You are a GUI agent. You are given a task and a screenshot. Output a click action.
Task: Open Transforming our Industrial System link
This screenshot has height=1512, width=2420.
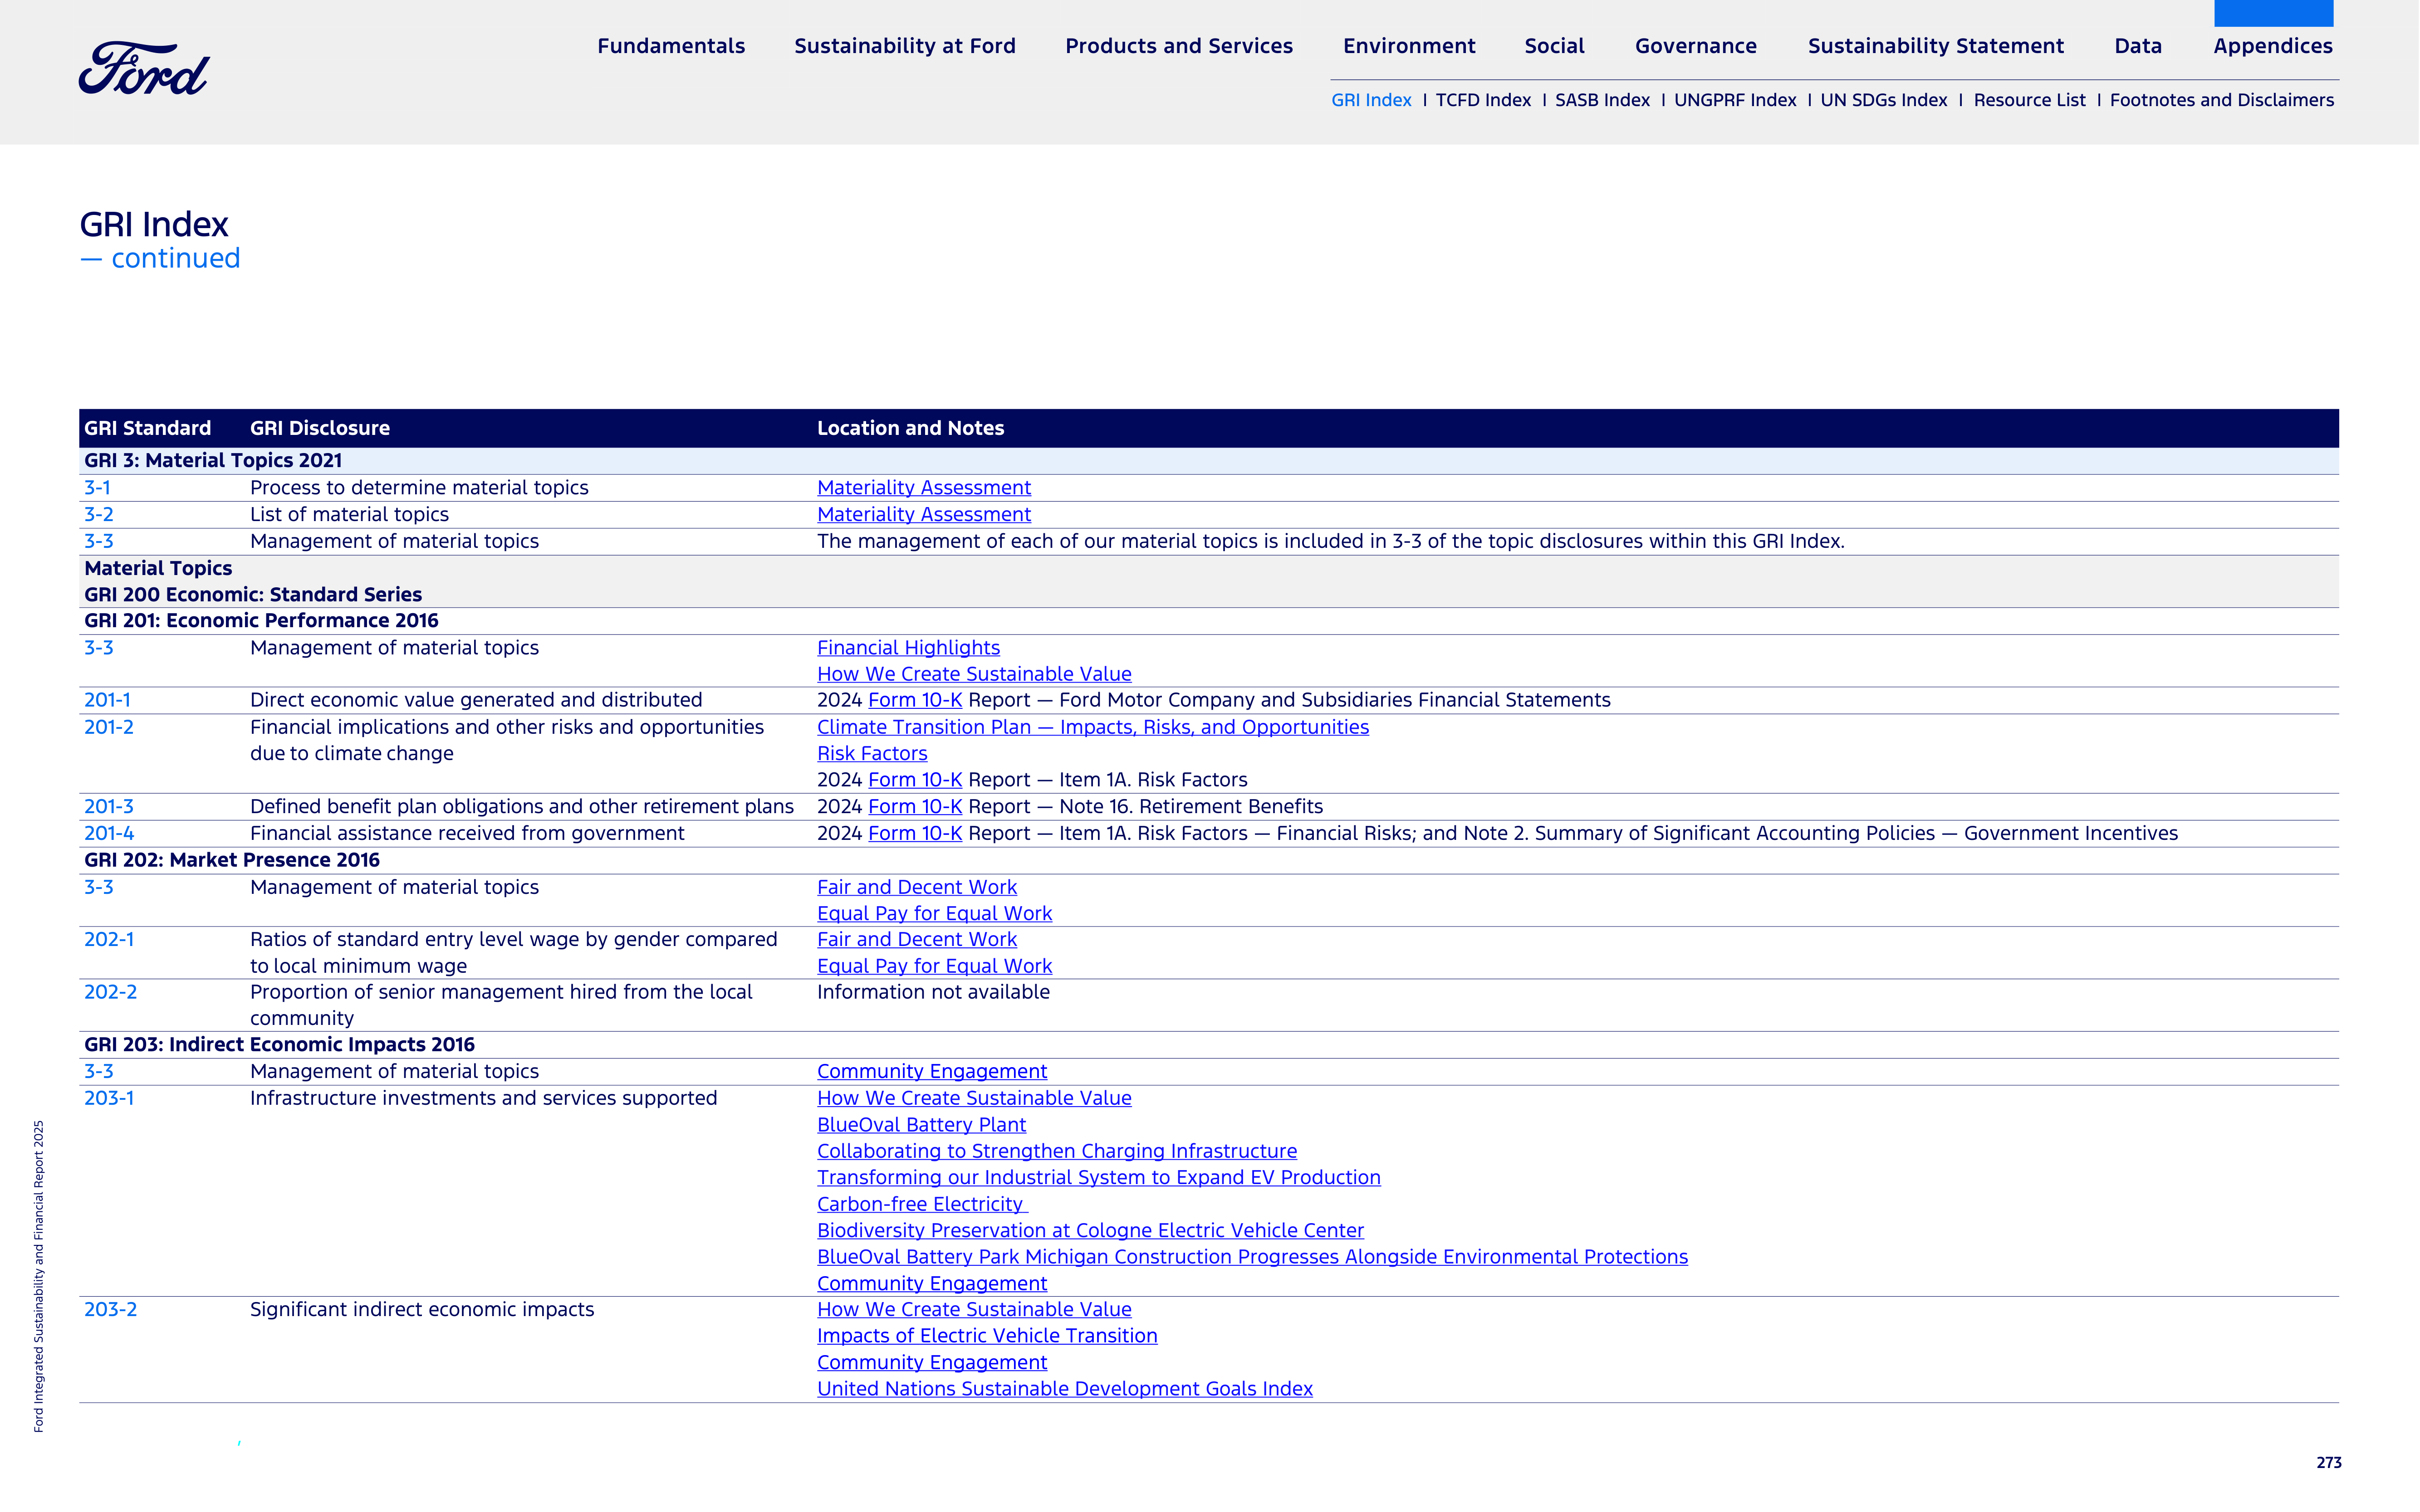tap(1098, 1178)
